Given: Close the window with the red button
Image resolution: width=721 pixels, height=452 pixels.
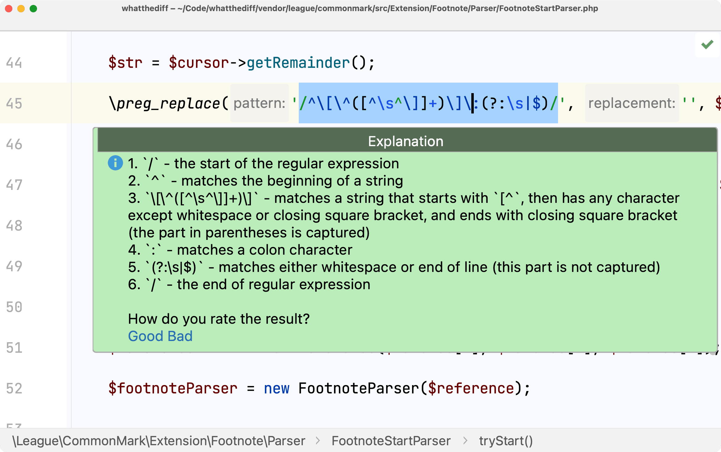Looking at the screenshot, I should [9, 9].
